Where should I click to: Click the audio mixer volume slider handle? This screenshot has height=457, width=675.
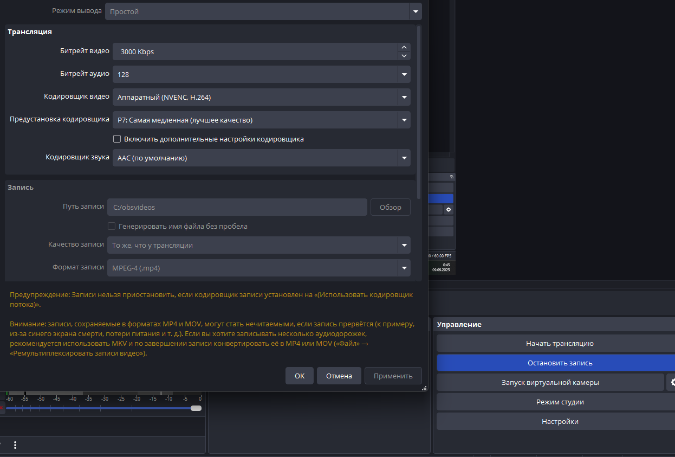click(x=196, y=408)
